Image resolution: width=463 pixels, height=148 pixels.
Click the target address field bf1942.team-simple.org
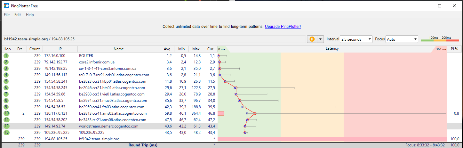pos(154,39)
